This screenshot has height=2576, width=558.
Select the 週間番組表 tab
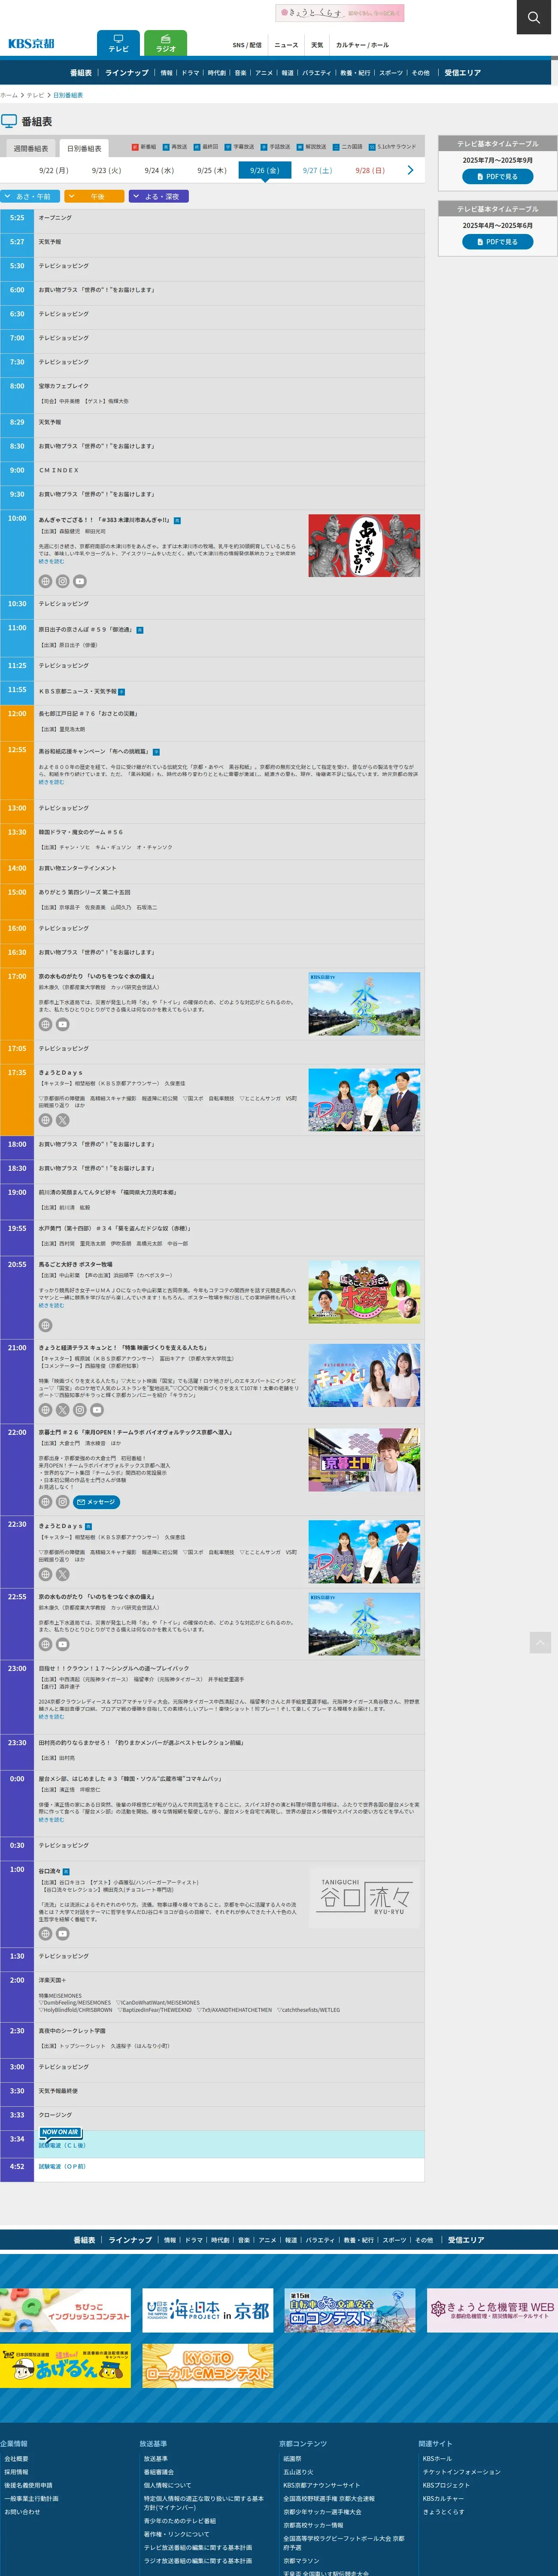[x=30, y=148]
